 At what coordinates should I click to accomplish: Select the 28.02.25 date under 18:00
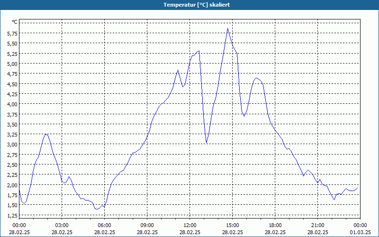coord(275,232)
